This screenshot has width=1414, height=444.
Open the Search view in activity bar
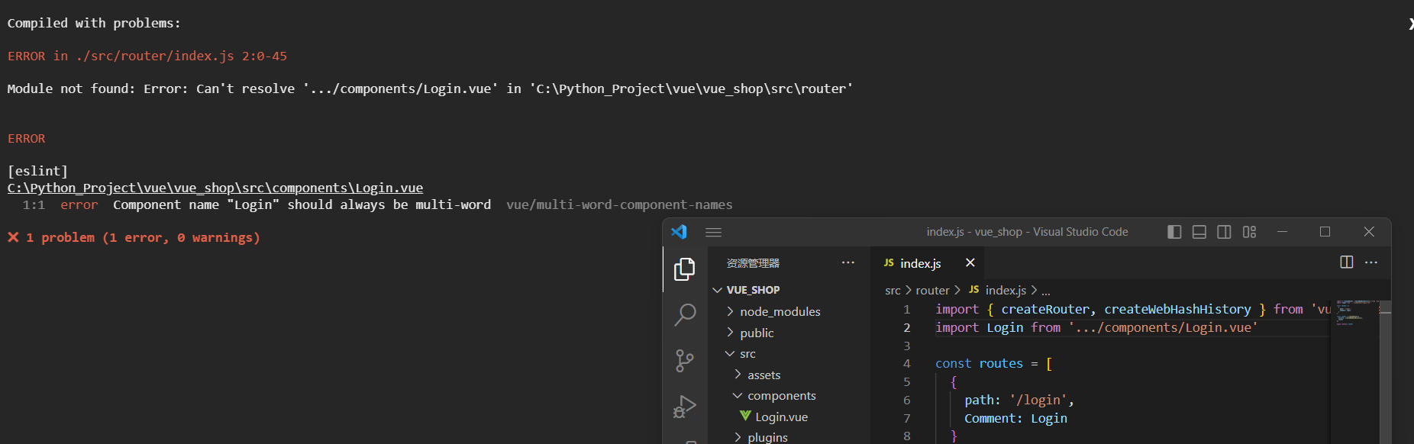685,314
